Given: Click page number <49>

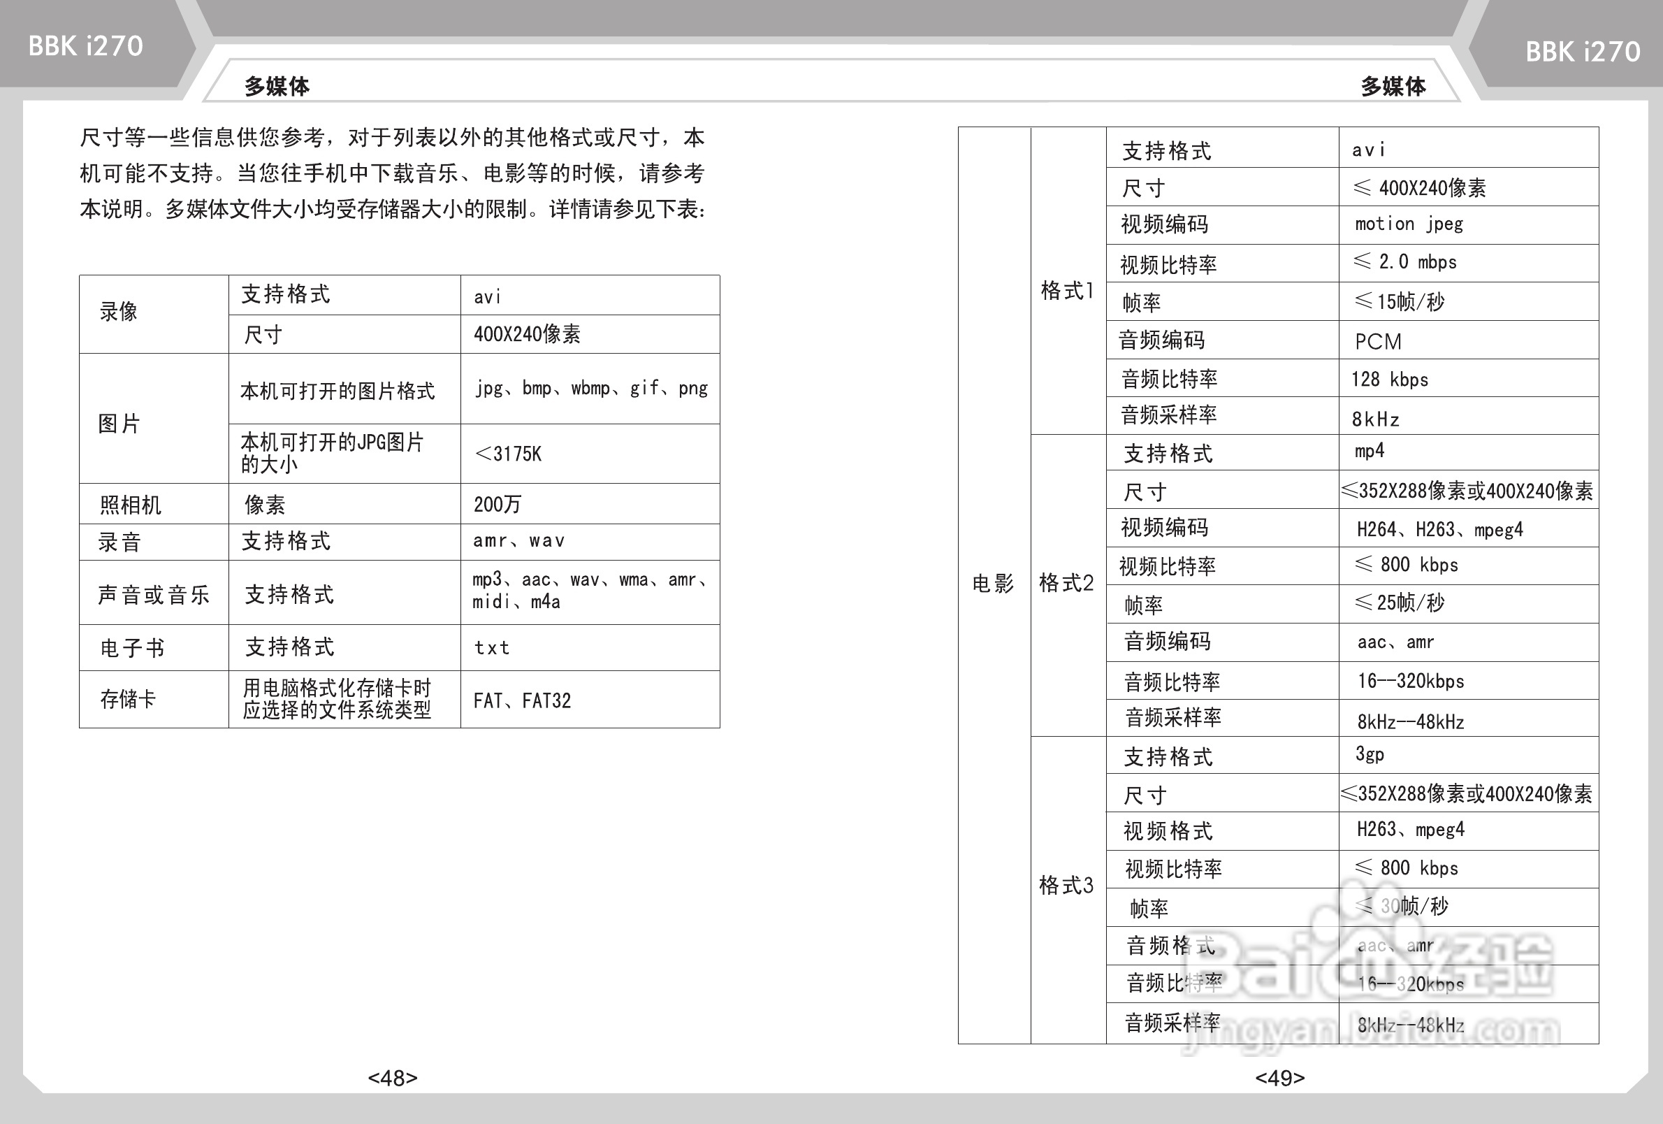Looking at the screenshot, I should click(x=1279, y=1077).
